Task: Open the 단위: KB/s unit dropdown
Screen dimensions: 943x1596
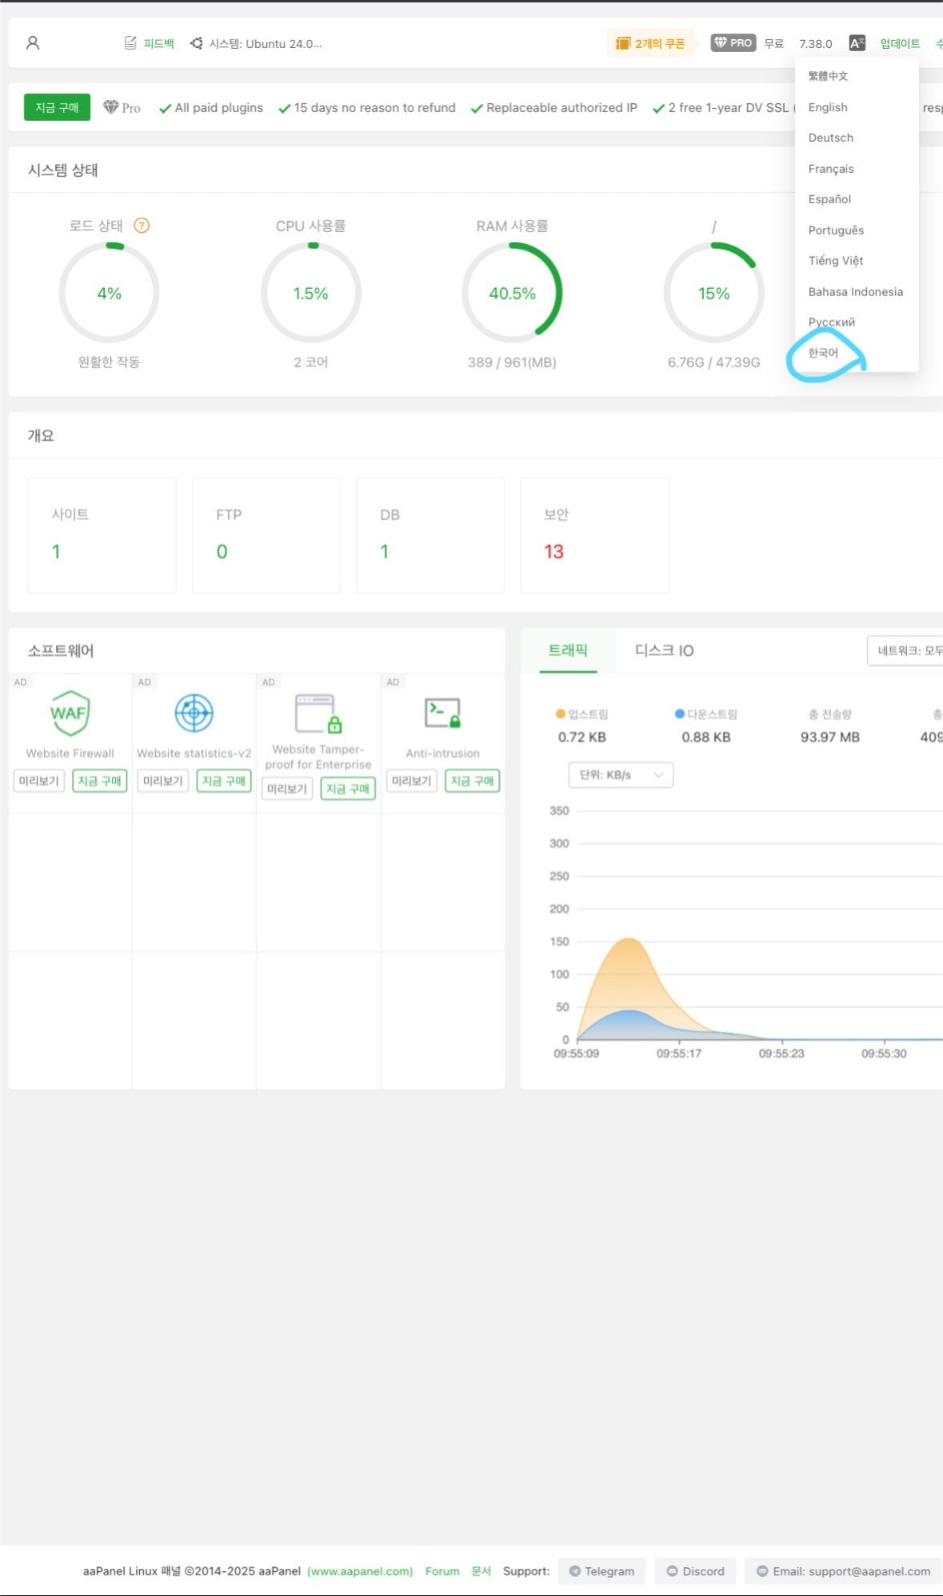Action: point(621,774)
